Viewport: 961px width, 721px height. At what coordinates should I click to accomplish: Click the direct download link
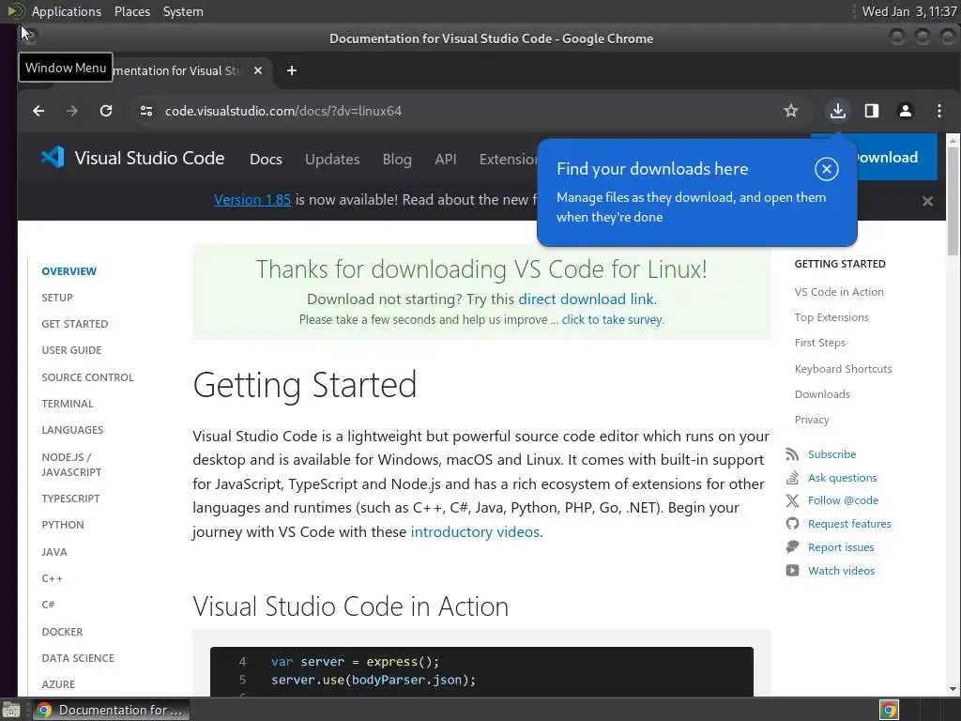pyautogui.click(x=586, y=299)
